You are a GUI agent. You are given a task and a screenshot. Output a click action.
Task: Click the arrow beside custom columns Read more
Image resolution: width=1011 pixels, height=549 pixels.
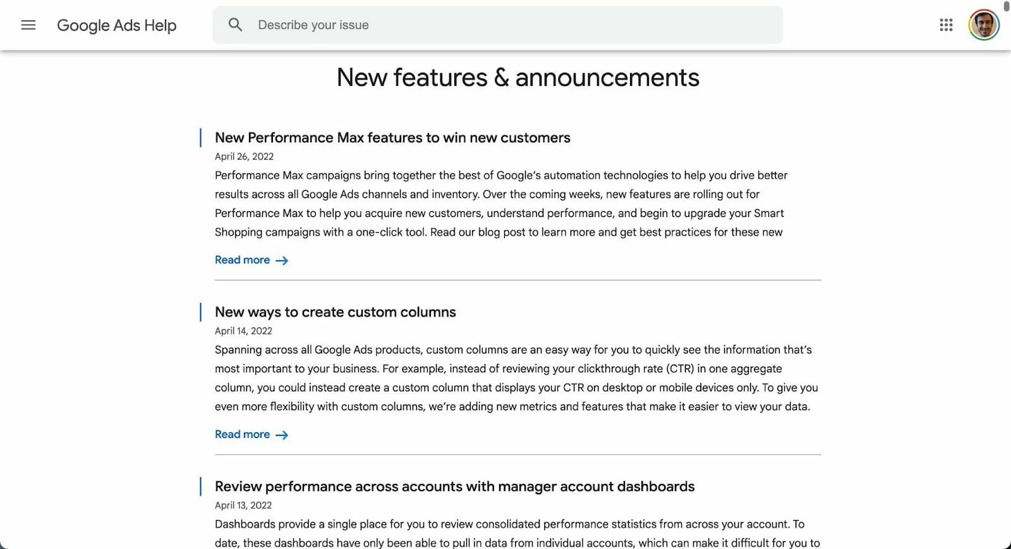tap(282, 435)
